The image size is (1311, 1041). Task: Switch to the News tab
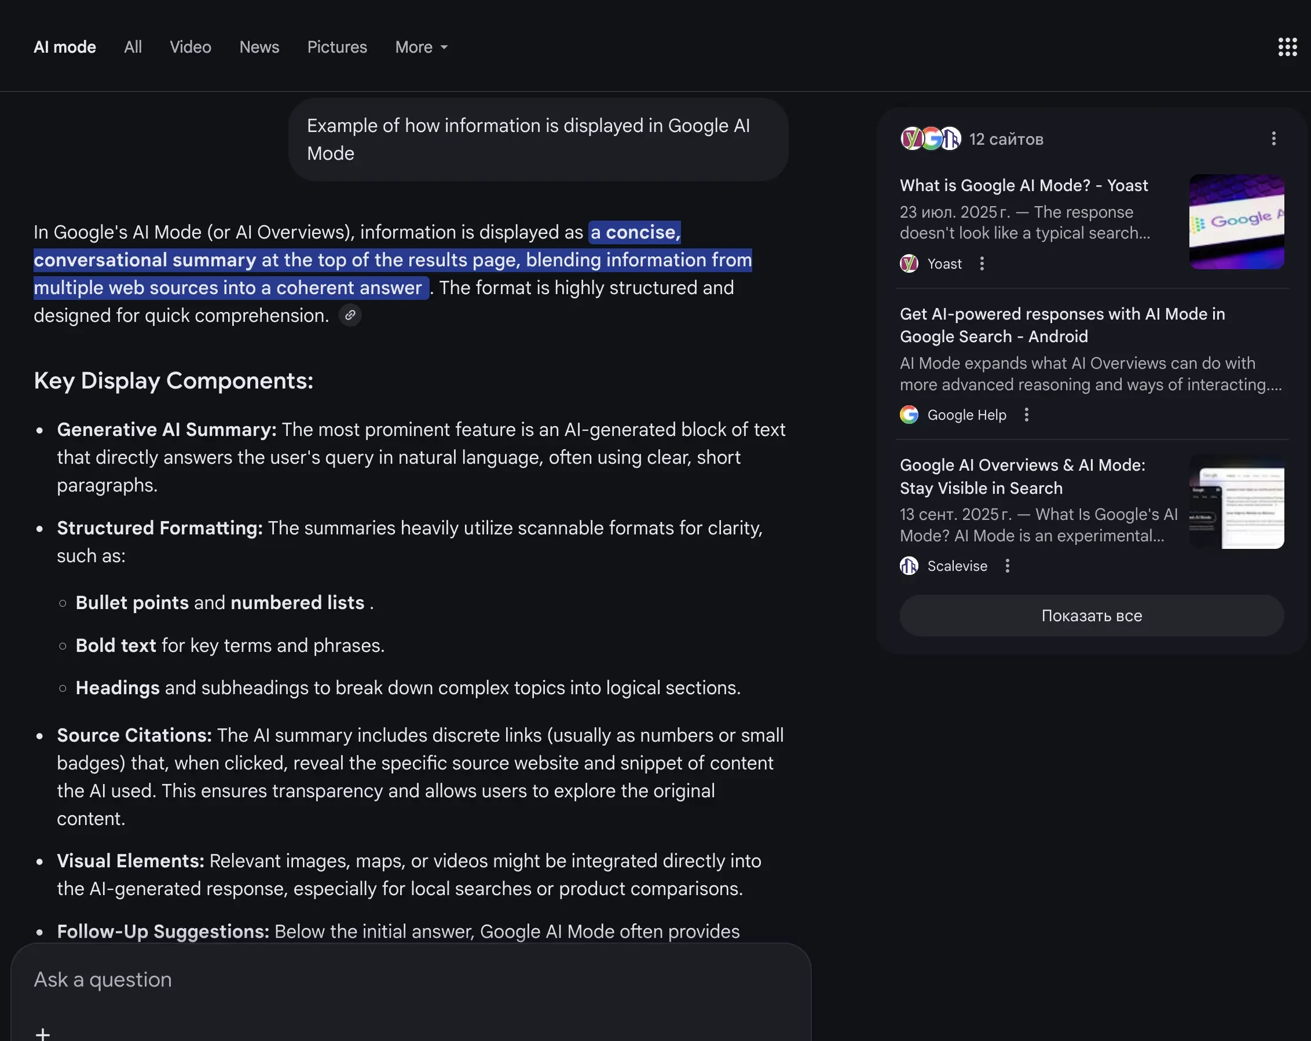(259, 47)
